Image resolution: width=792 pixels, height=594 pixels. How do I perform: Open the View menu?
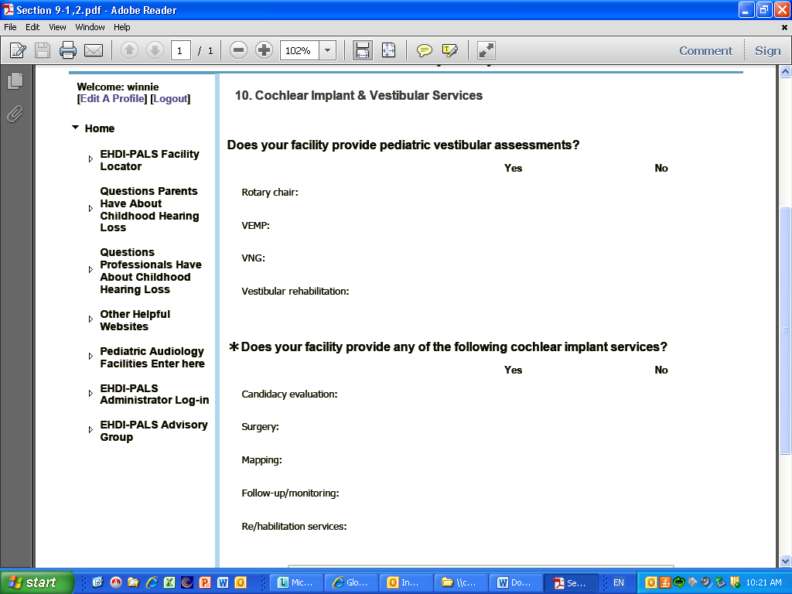57,27
